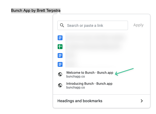This screenshot has height=114, width=156.
Task: Select the green Google Sheets icon
Action: [60, 47]
